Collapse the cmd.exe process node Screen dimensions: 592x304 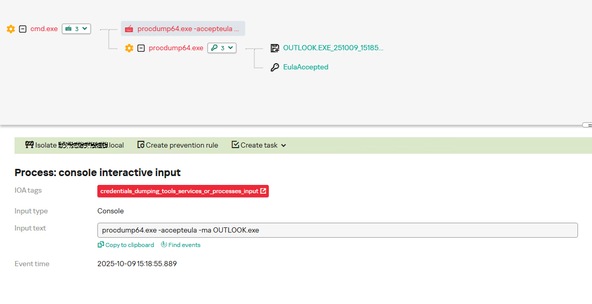pyautogui.click(x=22, y=29)
